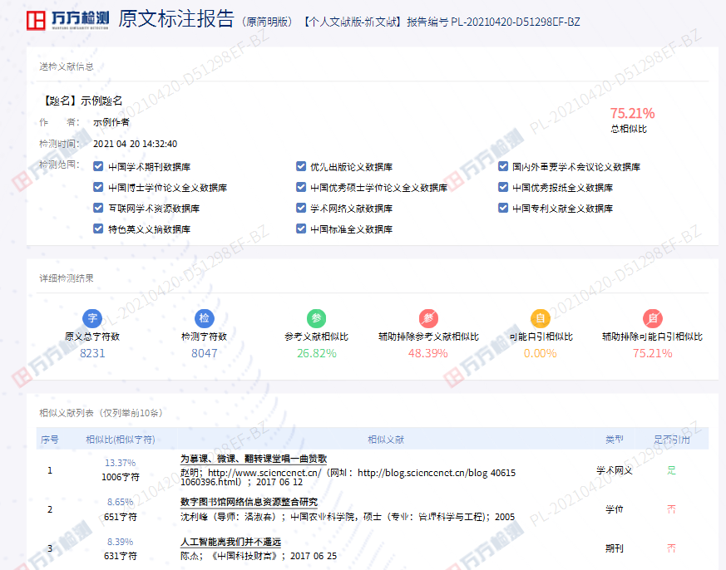
Task: Click the 13.37% similarity value
Action: pos(121,463)
